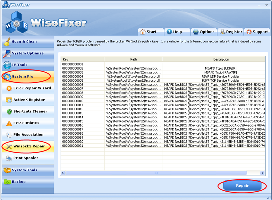Image resolution: width=272 pixels, height=200 pixels.
Task: Click the rsvpsp.dll path in row 000000000004
Action: pyautogui.click(x=133, y=77)
